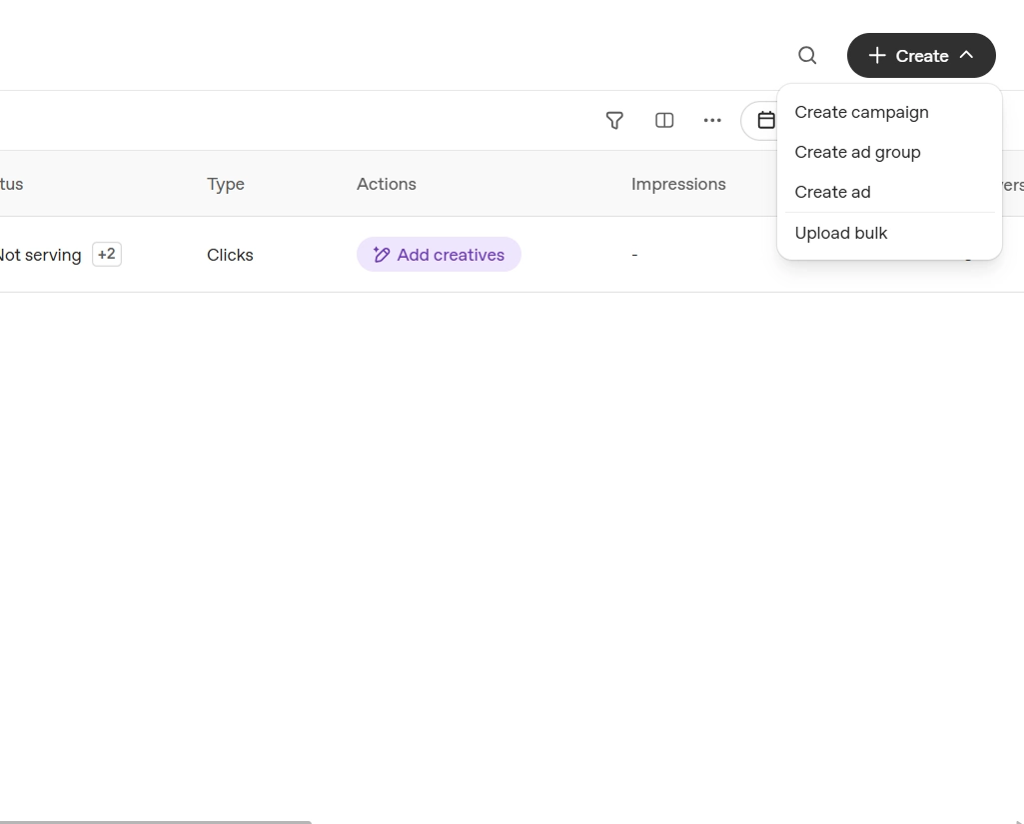
Task: Toggle the columns layout icon
Action: click(664, 120)
